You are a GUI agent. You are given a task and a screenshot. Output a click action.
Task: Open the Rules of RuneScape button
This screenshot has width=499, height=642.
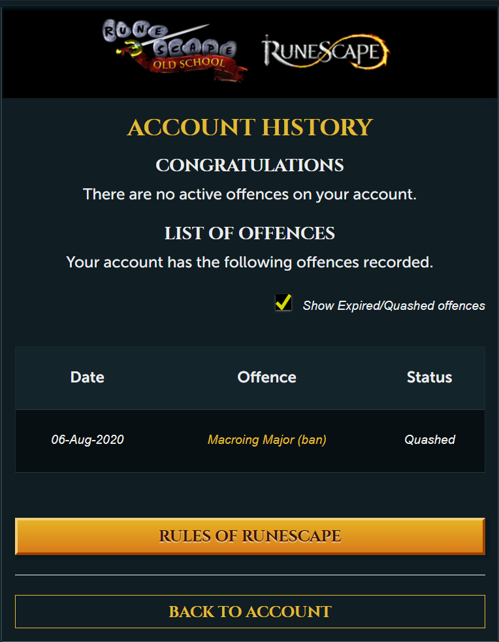[x=250, y=536]
